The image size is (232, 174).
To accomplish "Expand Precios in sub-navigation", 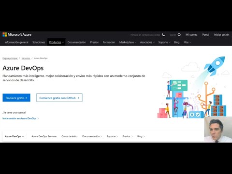I will (x=128, y=136).
